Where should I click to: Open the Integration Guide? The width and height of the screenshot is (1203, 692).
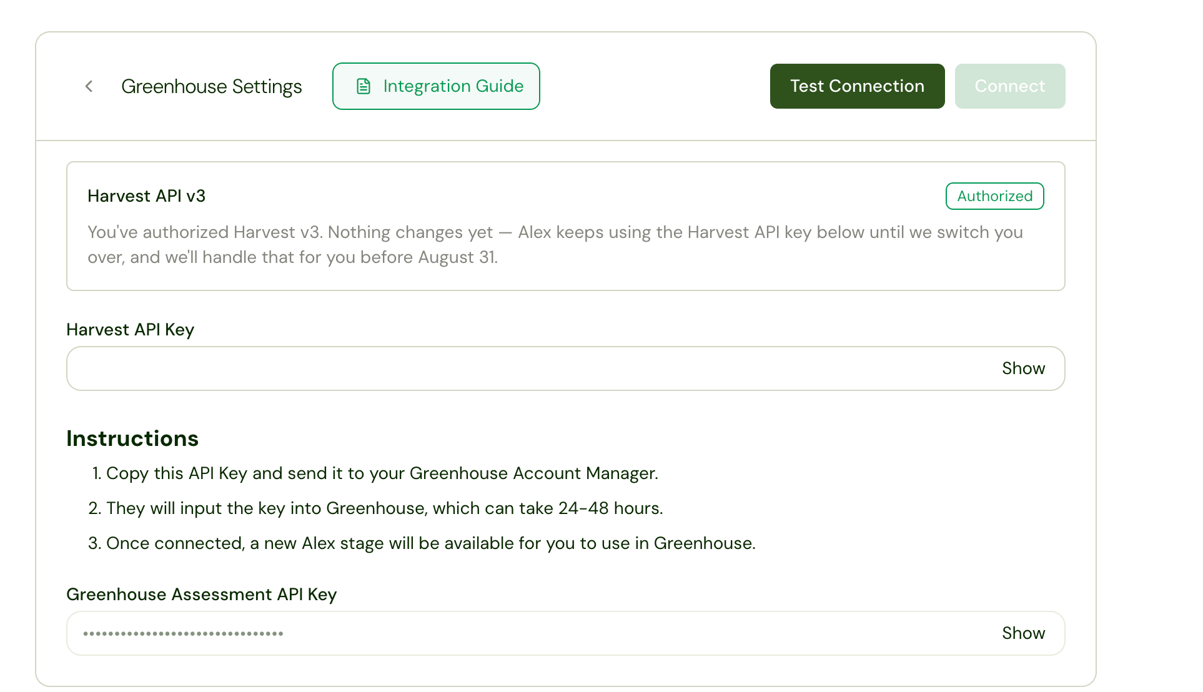(436, 86)
